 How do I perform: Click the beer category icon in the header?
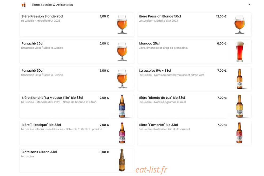[x=24, y=5]
